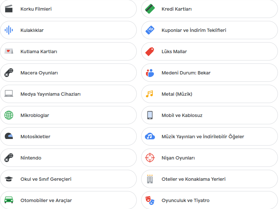The image size is (279, 209).
Task: Click the motorcycle helmet icon
Action: [9, 136]
